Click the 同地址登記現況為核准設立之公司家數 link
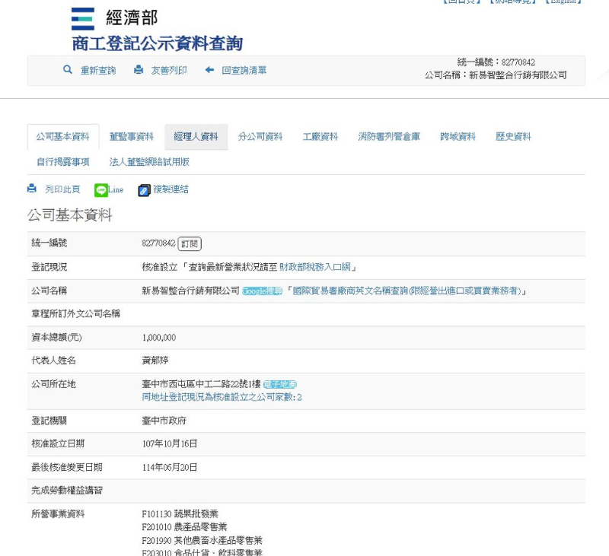Viewport: 609px width, 556px height. pos(222,397)
